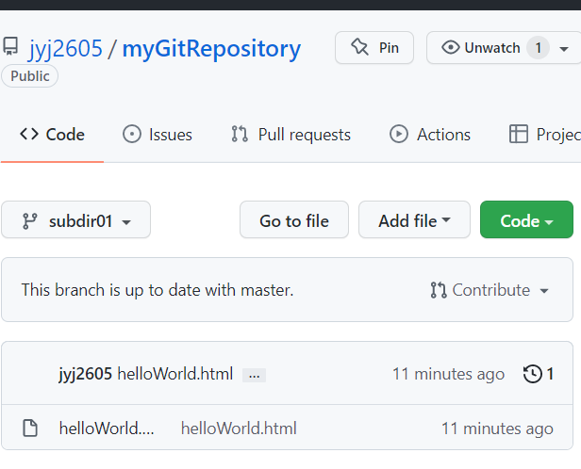Viewport: 581px width, 469px height.
Task: Expand commit details ellipsis button
Action: 255,375
